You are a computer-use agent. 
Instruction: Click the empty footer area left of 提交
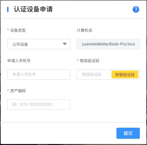click(59, 133)
